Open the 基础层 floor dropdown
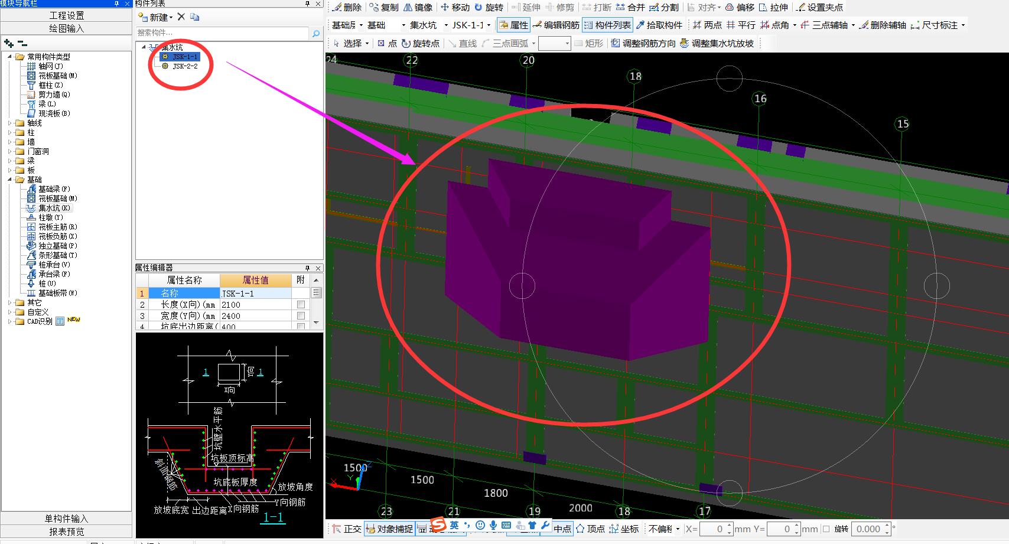1009x544 pixels. tap(360, 25)
